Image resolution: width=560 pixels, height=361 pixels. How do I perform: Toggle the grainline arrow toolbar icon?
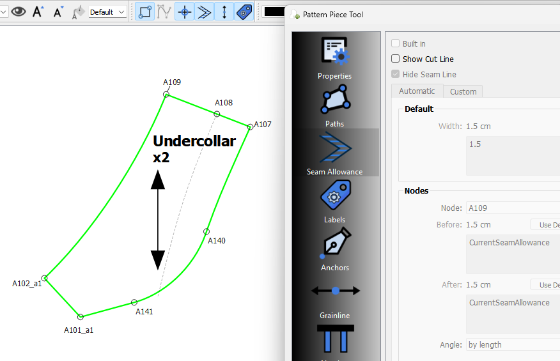tap(224, 12)
